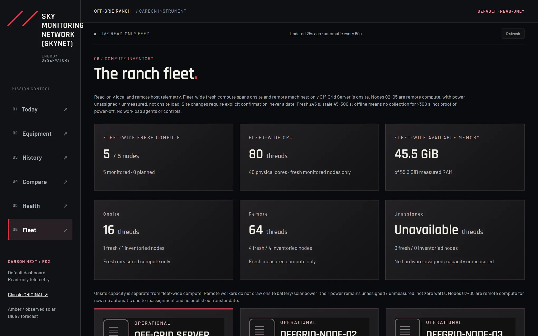Image resolution: width=538 pixels, height=336 pixels.
Task: Click the LIVE READ-ONLY FEED indicator
Action: click(122, 34)
